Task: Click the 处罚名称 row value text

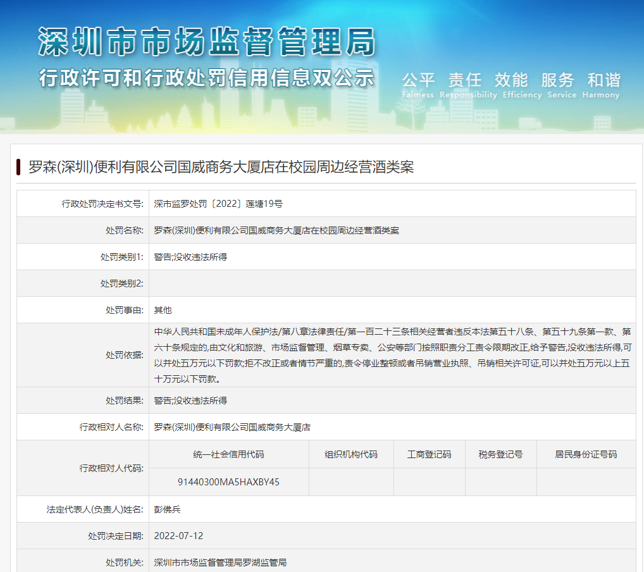Action: [276, 230]
